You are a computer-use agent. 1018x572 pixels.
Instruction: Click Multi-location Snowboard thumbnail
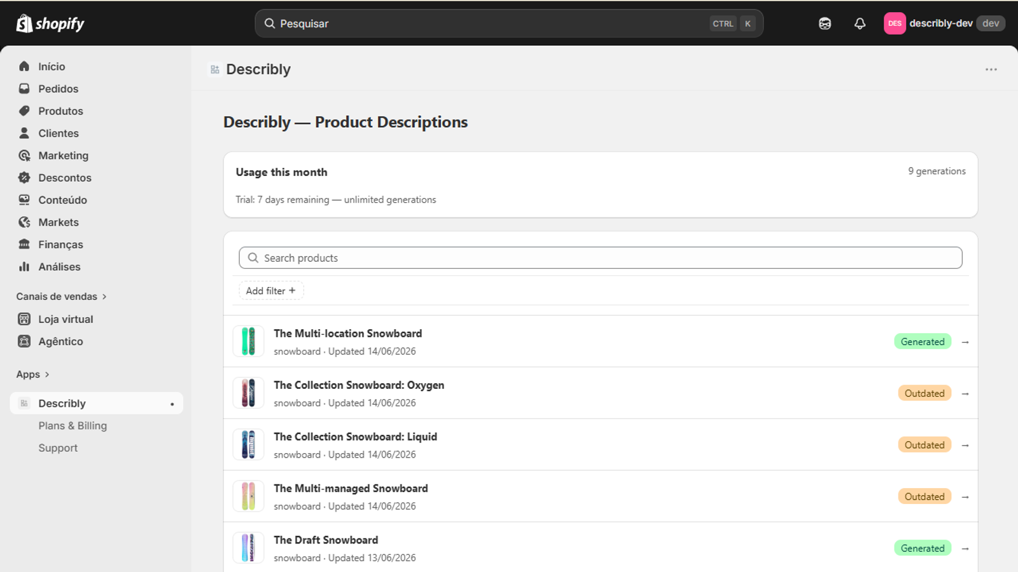point(248,341)
